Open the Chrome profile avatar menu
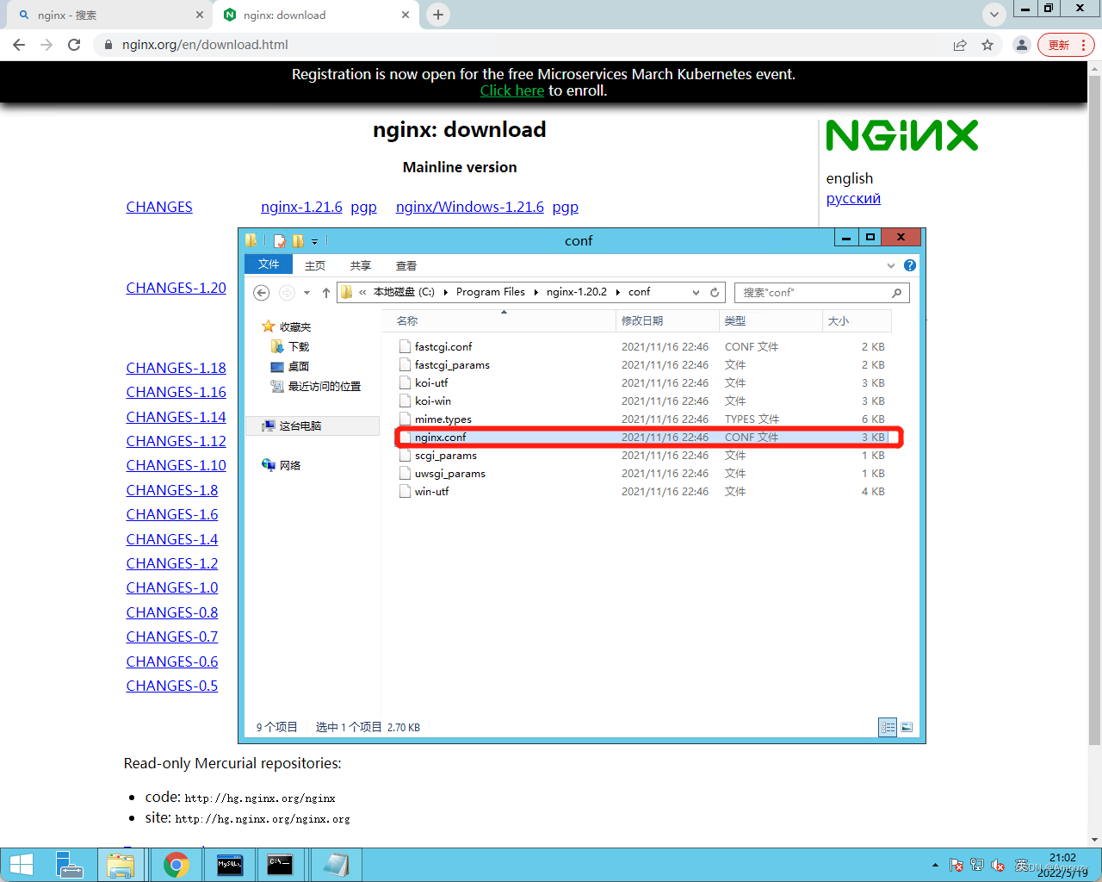Screen dimensions: 1102x882 point(1021,45)
